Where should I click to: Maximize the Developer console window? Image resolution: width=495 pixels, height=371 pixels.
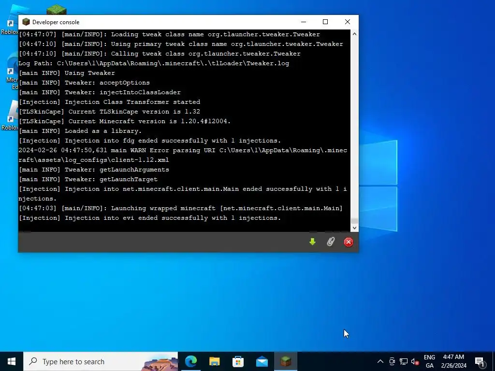(325, 22)
